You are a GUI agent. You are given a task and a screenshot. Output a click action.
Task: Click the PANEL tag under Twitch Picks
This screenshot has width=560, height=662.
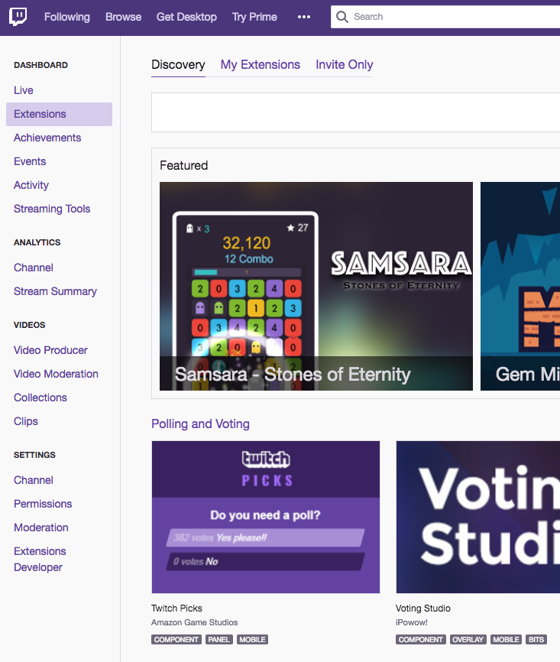pos(219,640)
